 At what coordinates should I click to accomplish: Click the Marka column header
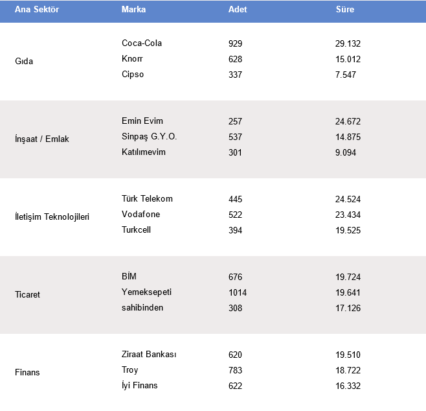click(133, 10)
